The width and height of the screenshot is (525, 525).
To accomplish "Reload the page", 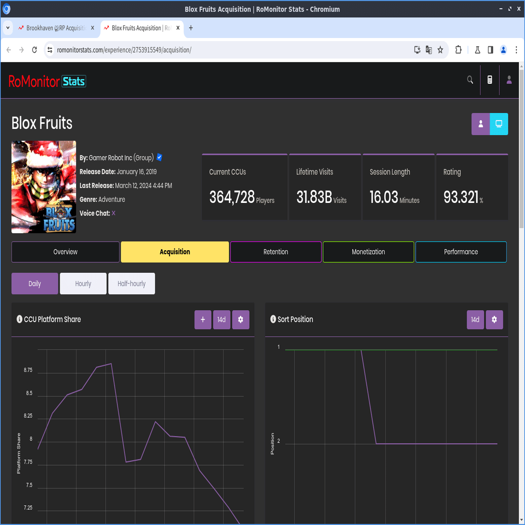I will 34,50.
